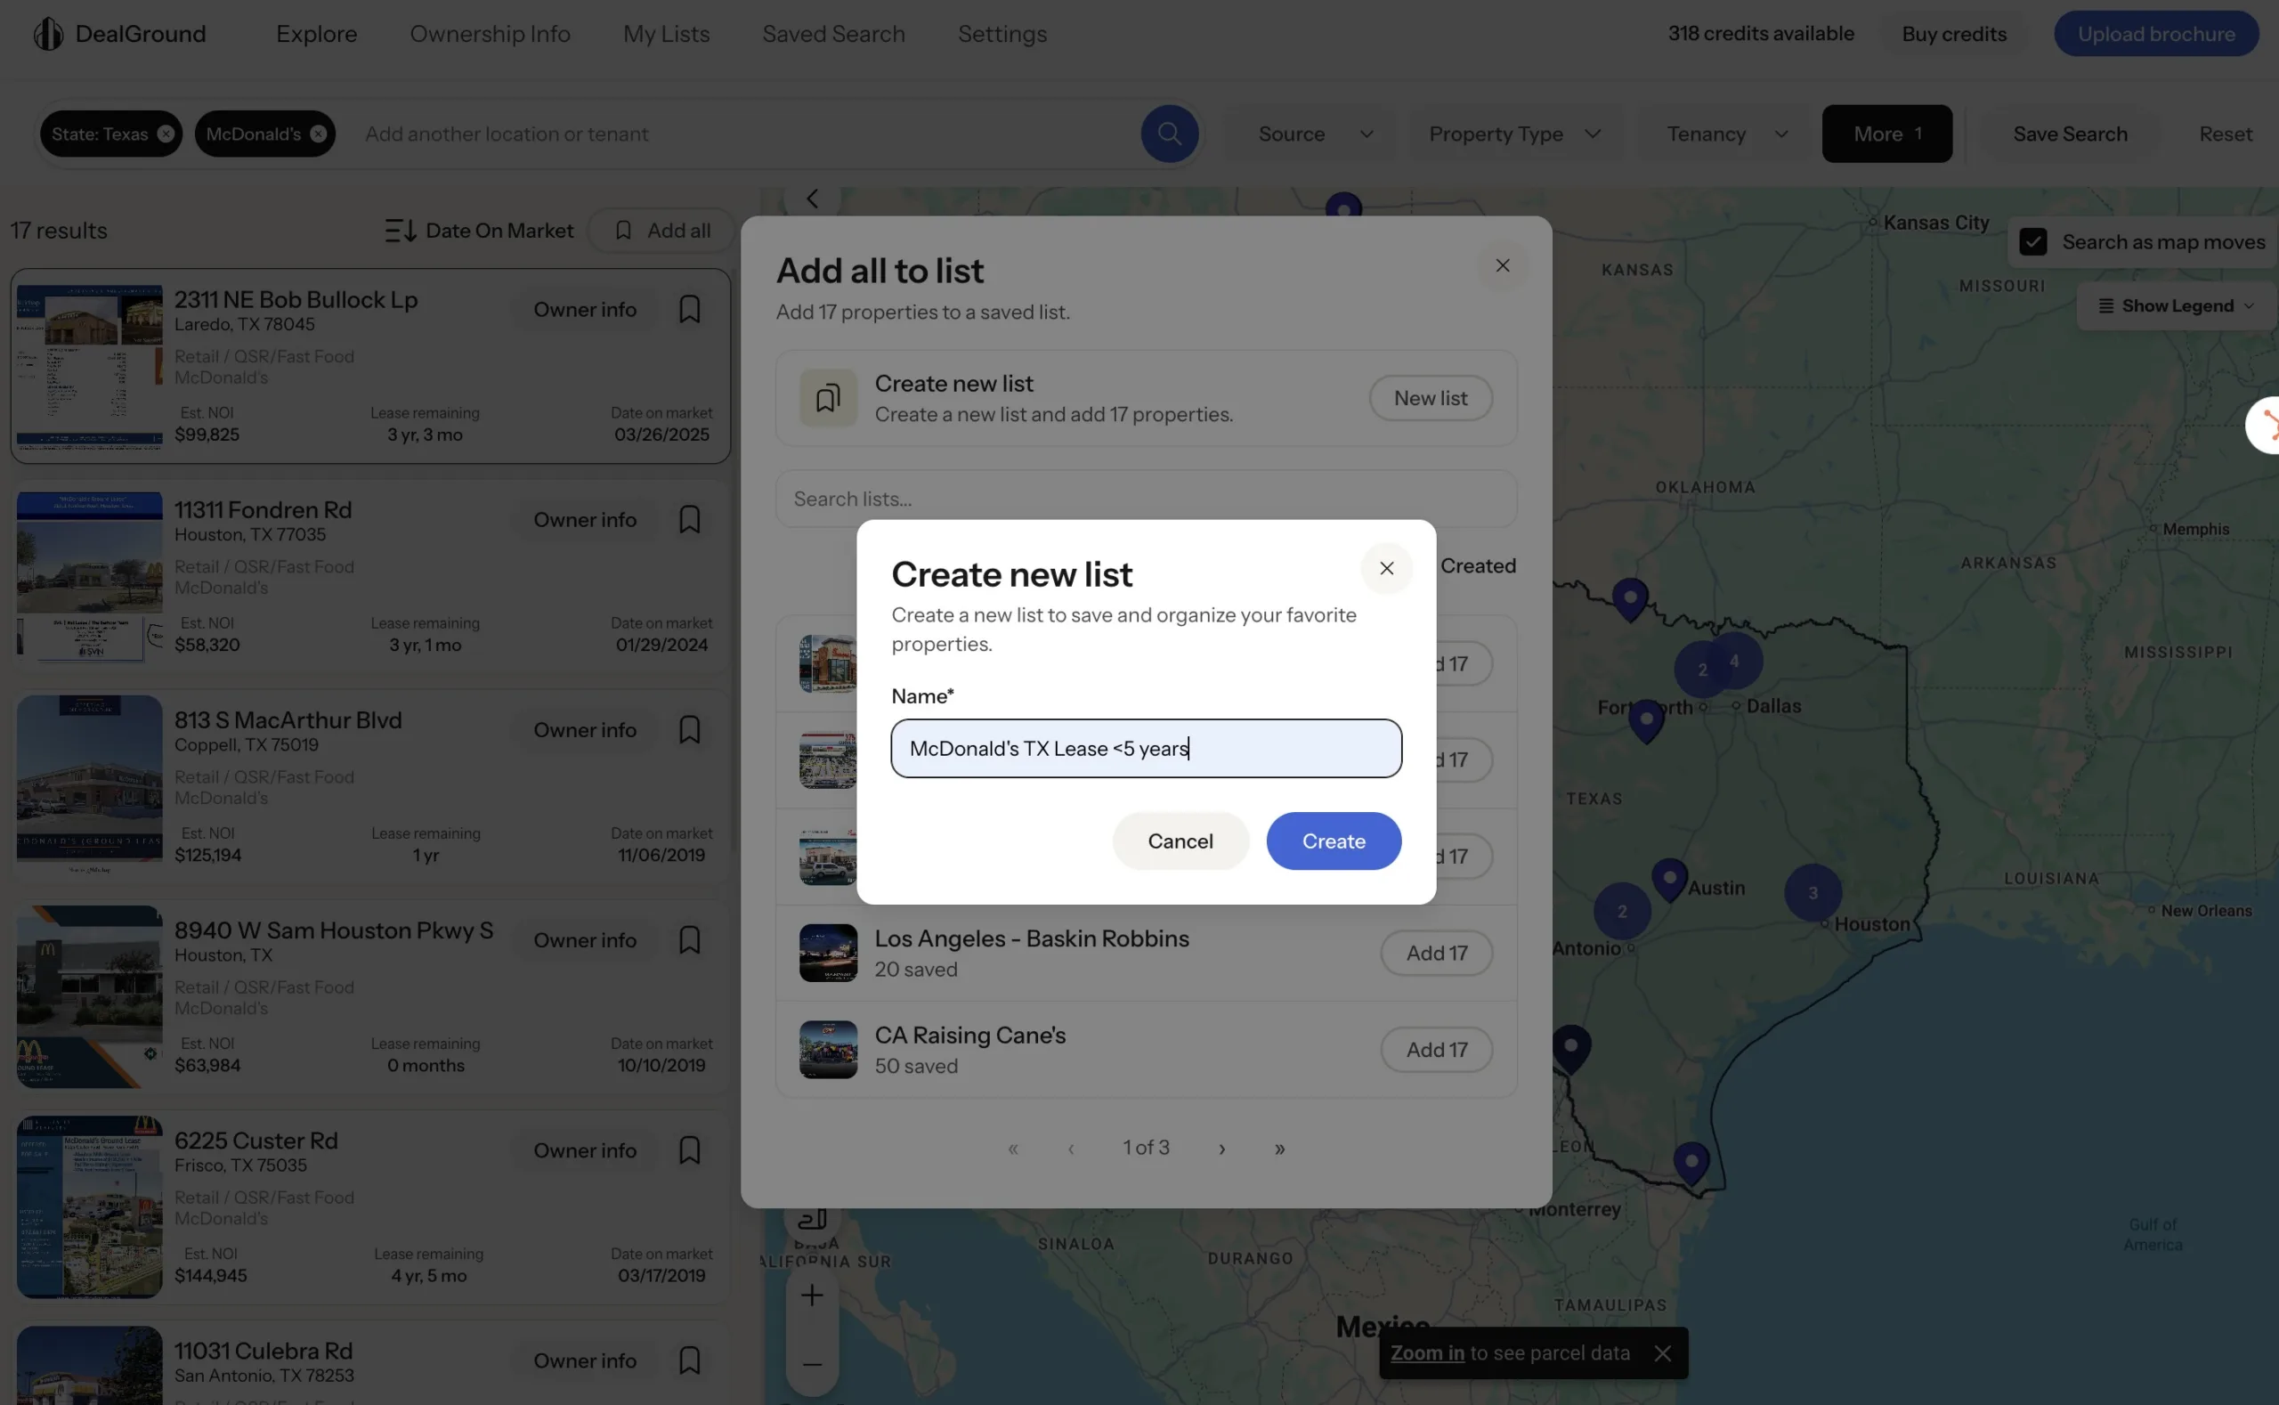Click the blue search magnifier icon
This screenshot has height=1405, width=2279.
tap(1169, 134)
